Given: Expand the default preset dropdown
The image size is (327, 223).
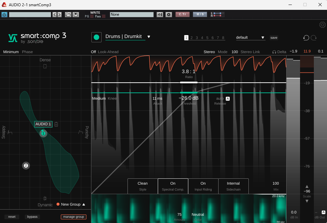Looking at the screenshot, I should pyautogui.click(x=263, y=38).
